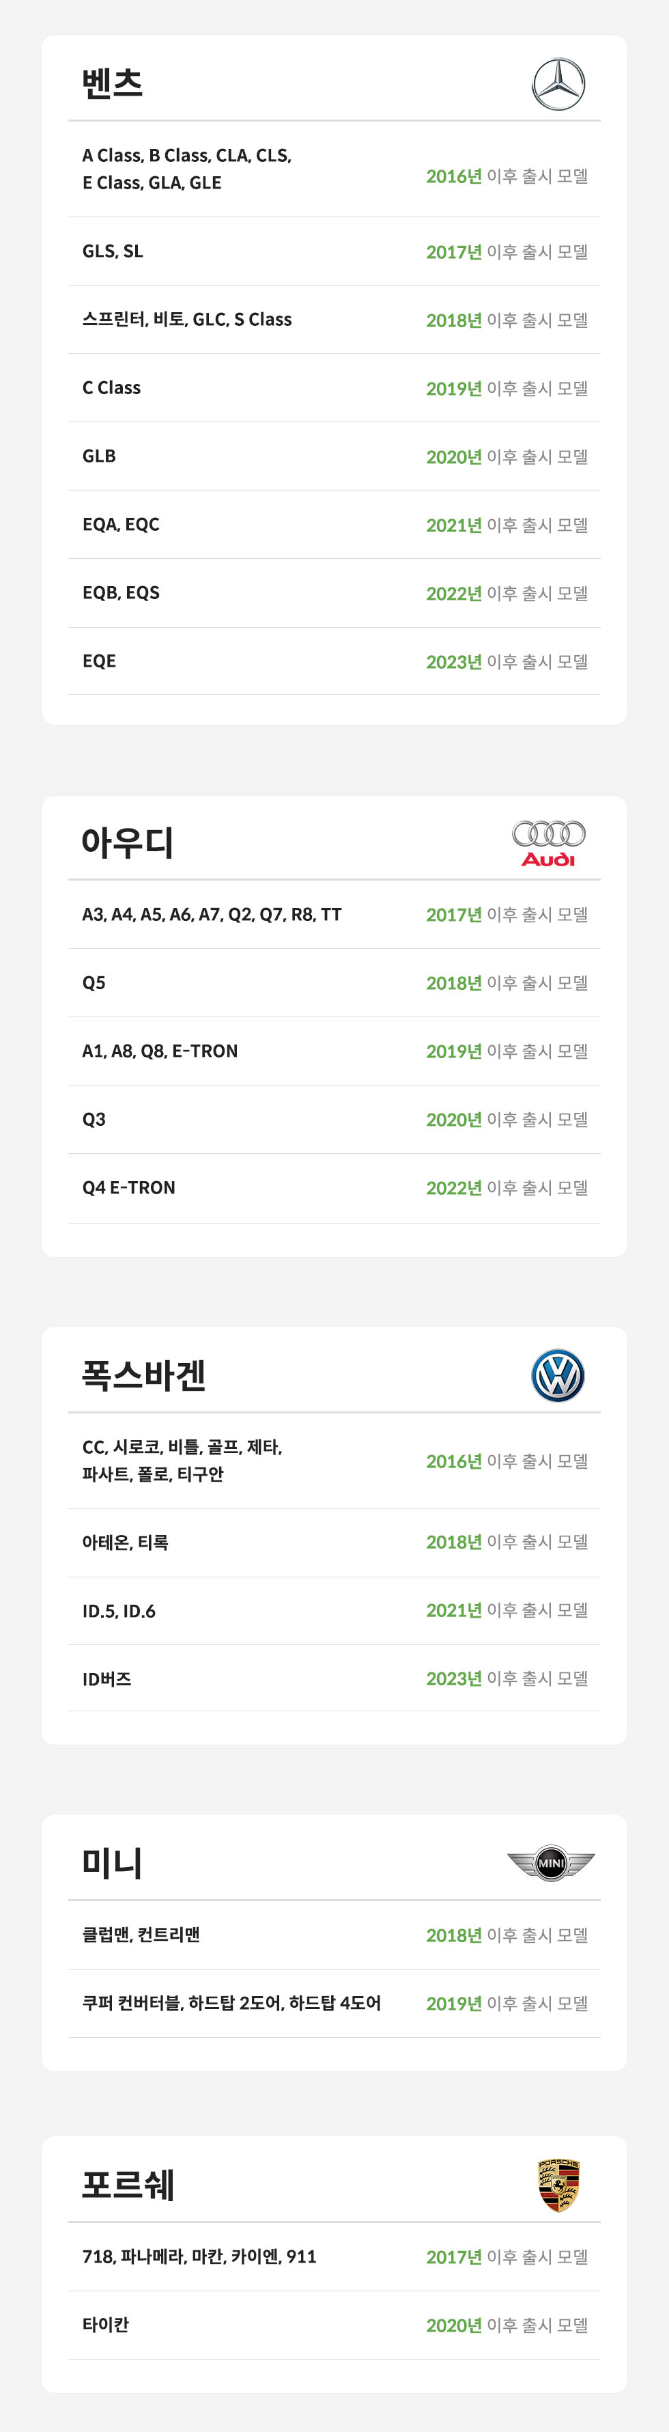Select the 포르쉐 section heading

point(128,2185)
